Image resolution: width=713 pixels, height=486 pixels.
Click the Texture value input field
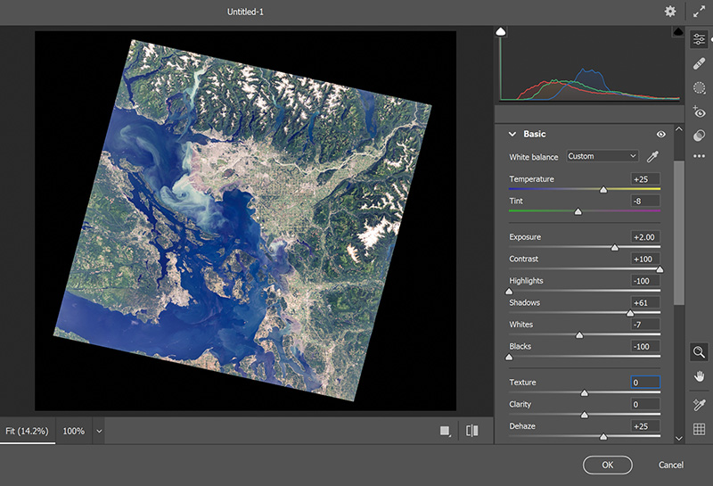(x=644, y=383)
